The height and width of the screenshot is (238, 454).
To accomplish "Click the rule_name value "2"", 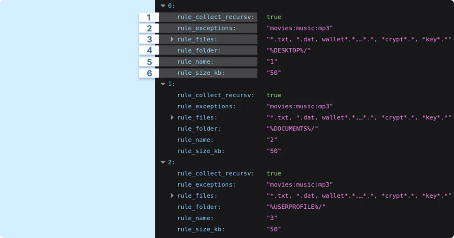I will 272,140.
